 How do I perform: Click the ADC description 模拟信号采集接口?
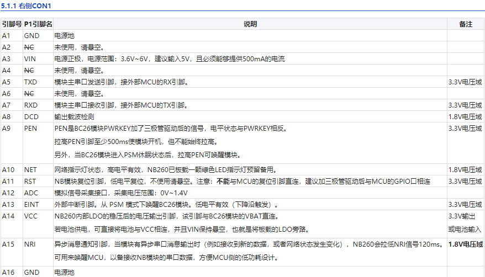(x=121, y=193)
